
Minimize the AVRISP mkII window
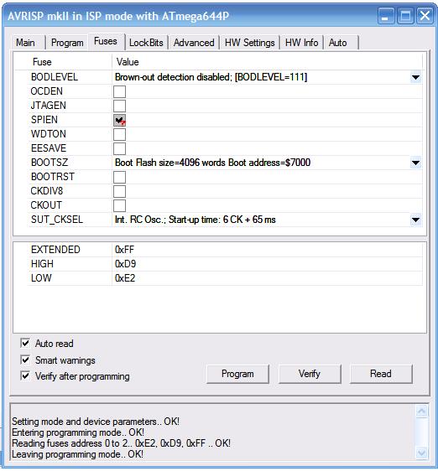tap(386, 16)
